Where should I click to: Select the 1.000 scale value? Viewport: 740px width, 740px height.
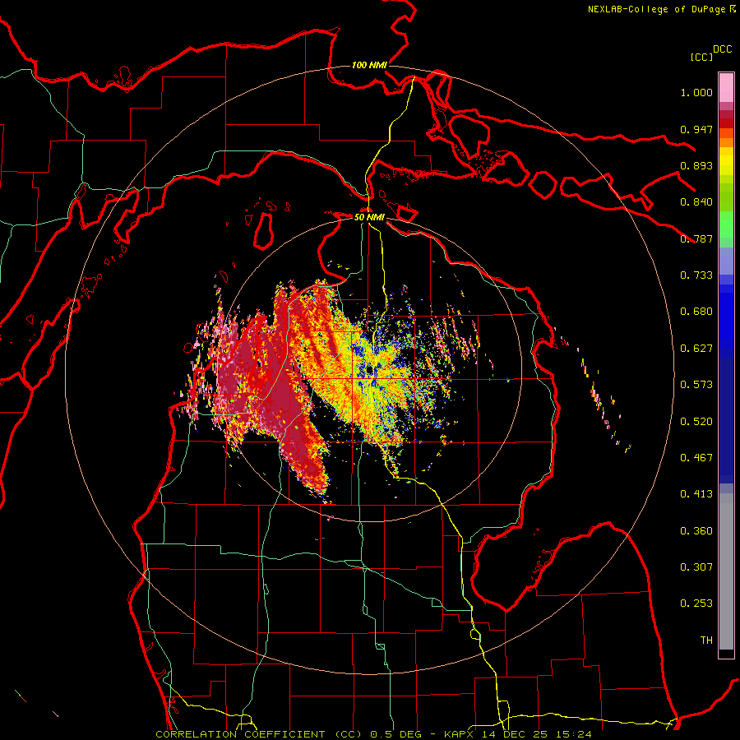pos(696,92)
